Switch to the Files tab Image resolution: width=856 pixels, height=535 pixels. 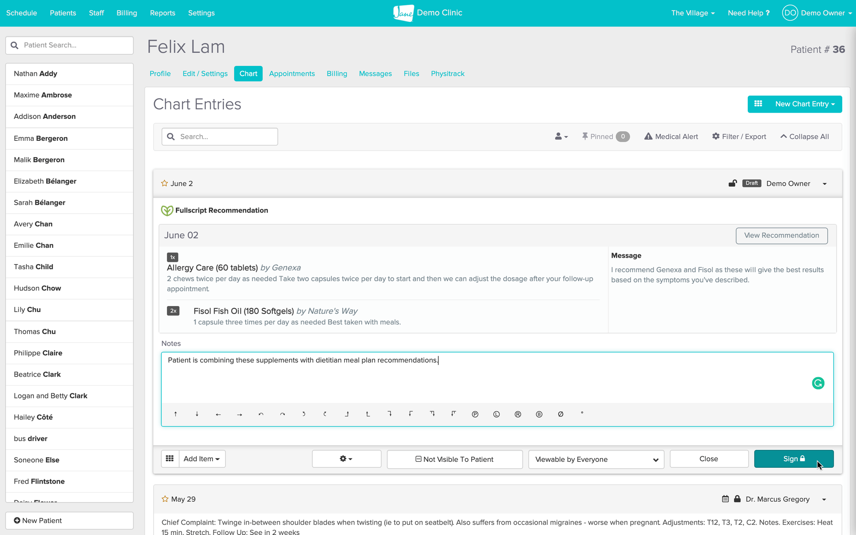point(411,74)
